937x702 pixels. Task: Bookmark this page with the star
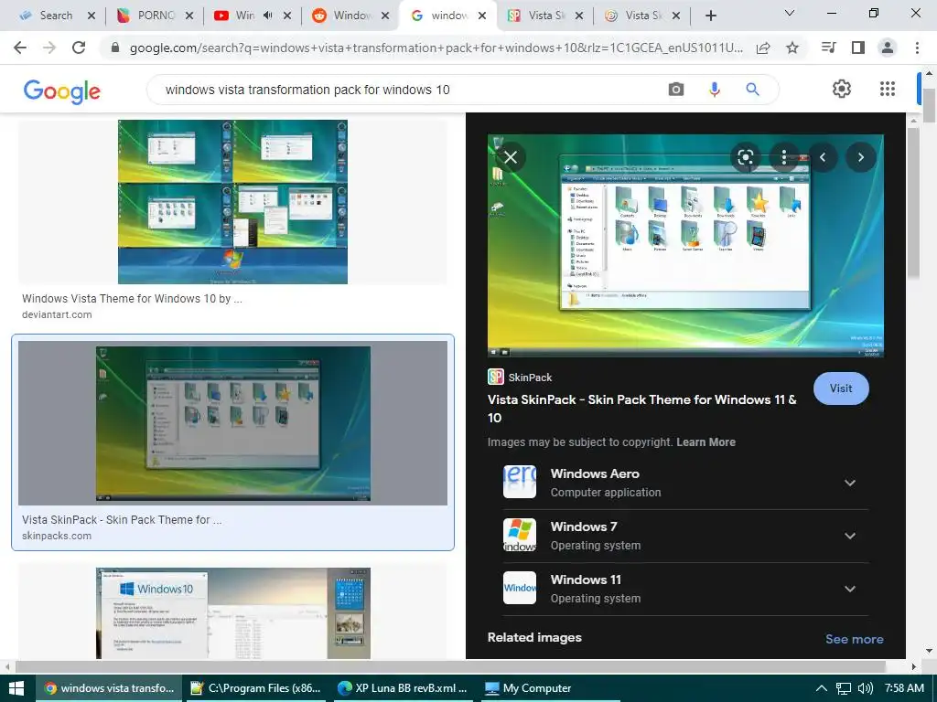click(792, 48)
